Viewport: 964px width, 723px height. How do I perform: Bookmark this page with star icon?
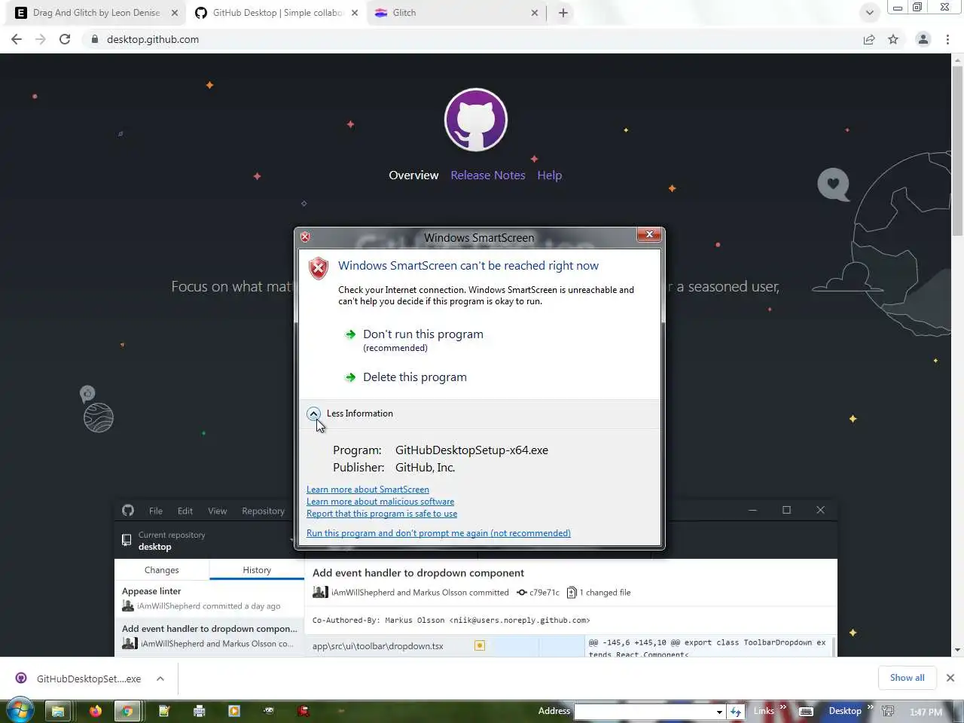(x=893, y=39)
